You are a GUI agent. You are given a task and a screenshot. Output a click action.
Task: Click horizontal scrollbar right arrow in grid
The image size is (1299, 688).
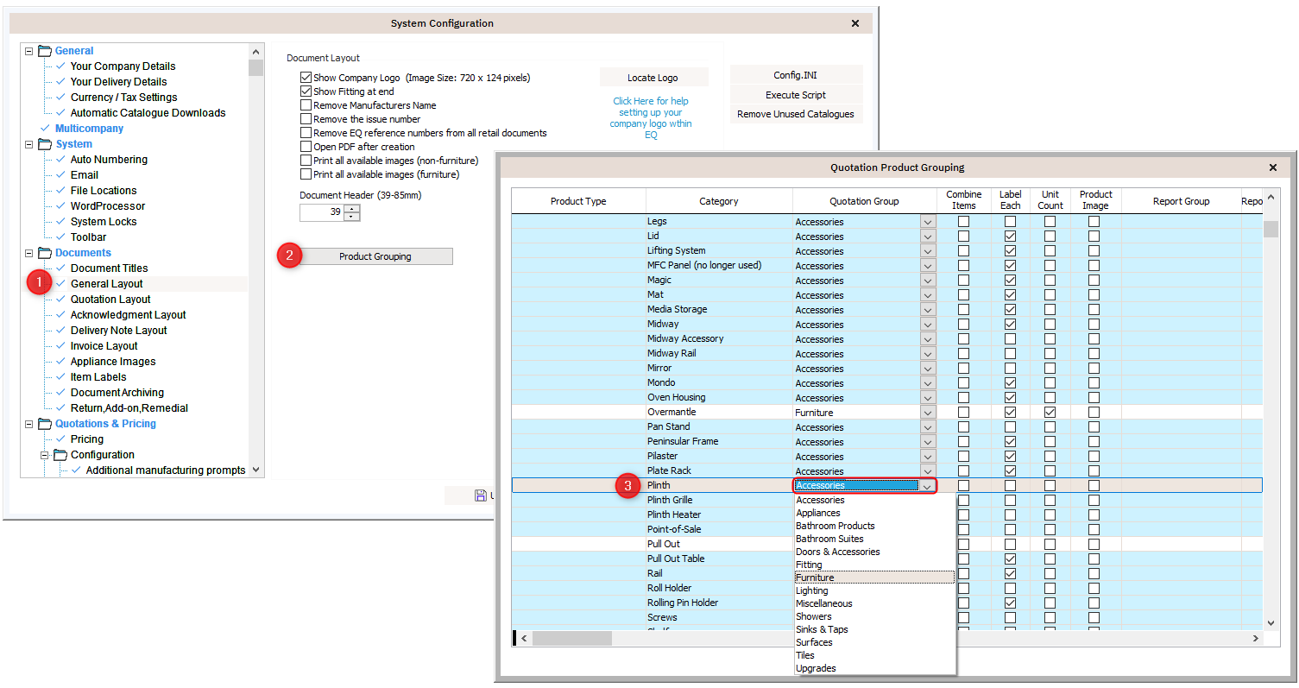coord(1256,639)
